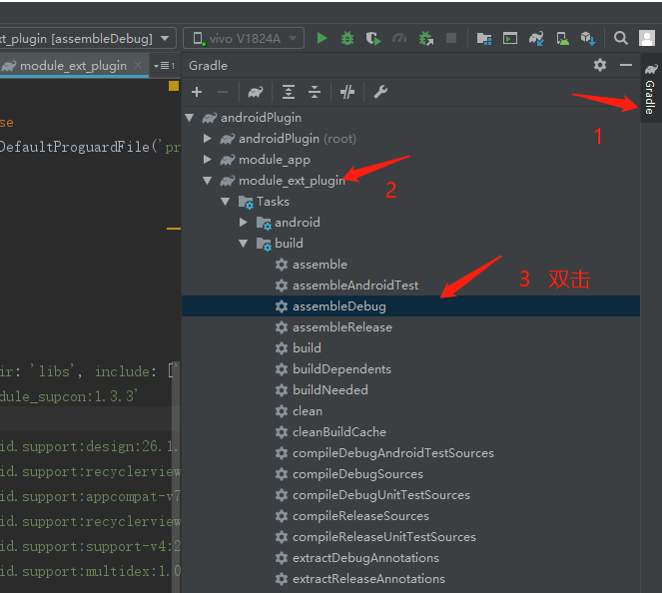Collapse the module_ext_plugin node
Screen dimensions: 662x593
pos(208,181)
